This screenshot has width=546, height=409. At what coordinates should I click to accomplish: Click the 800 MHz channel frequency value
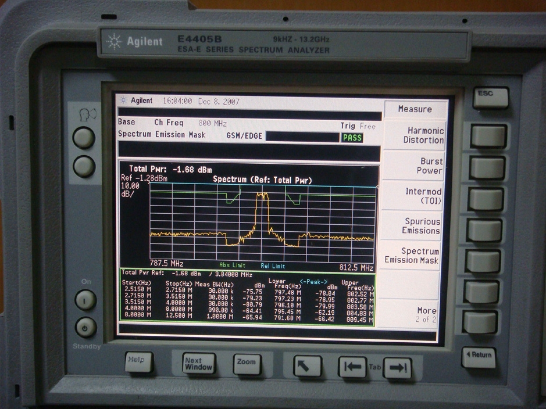click(x=212, y=124)
